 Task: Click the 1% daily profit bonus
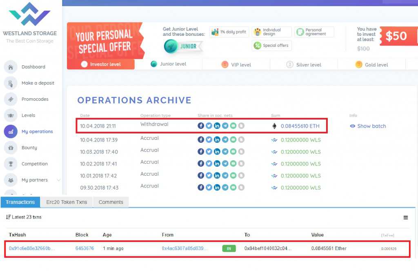pos(229,32)
